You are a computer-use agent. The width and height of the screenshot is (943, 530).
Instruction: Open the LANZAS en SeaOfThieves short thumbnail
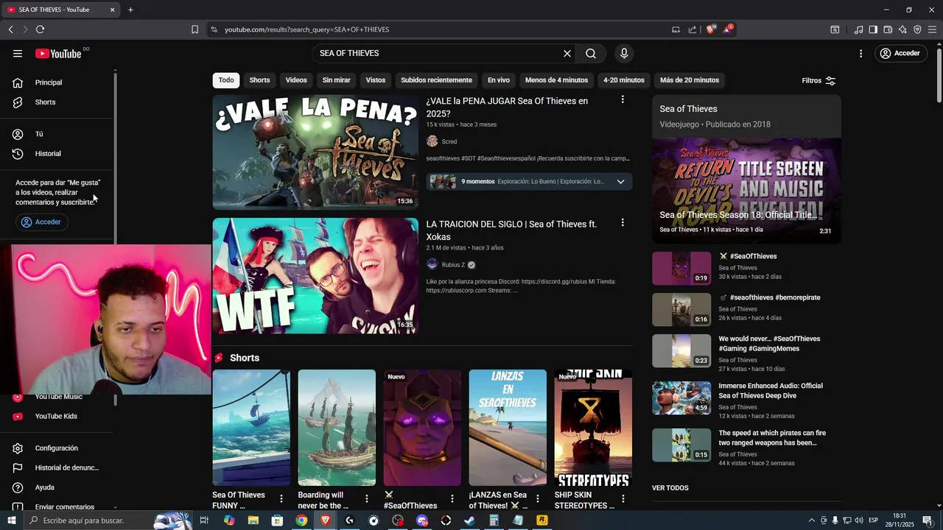508,428
